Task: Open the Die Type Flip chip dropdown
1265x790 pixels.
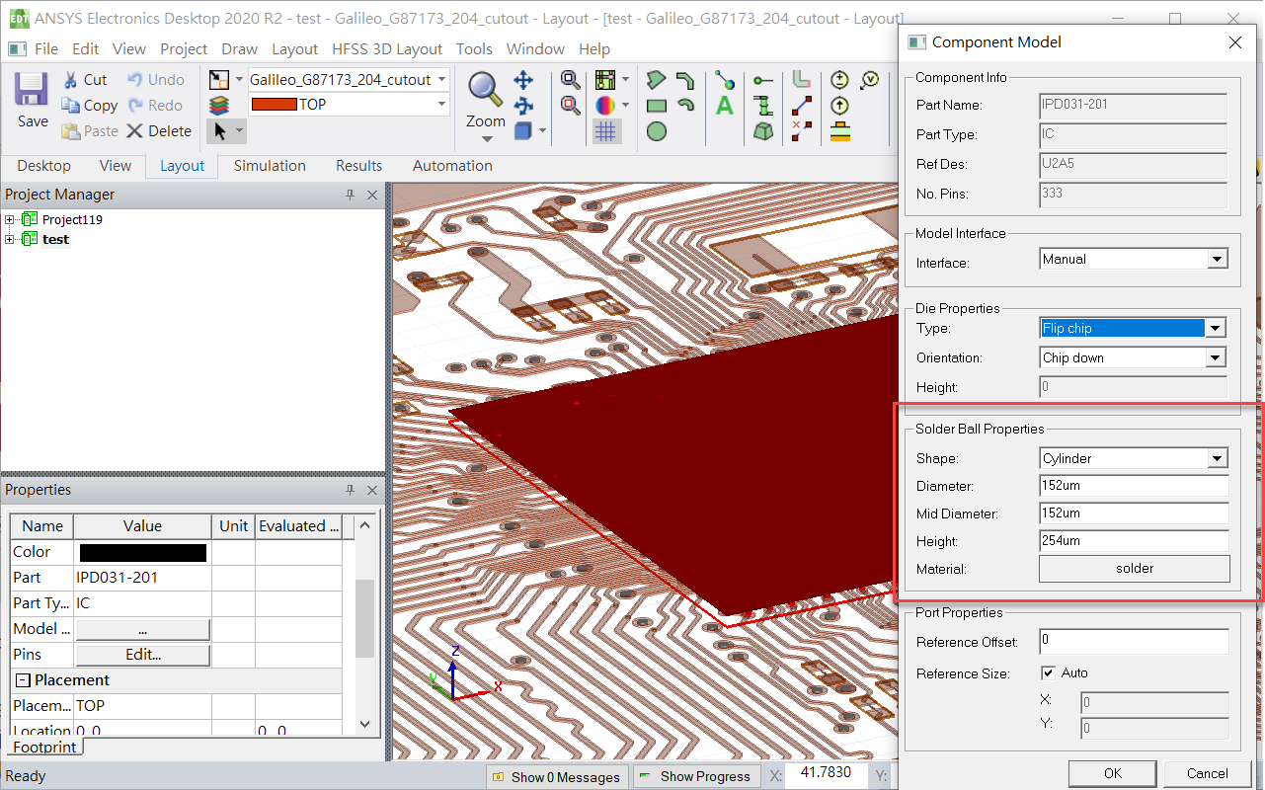Action: 1216,328
